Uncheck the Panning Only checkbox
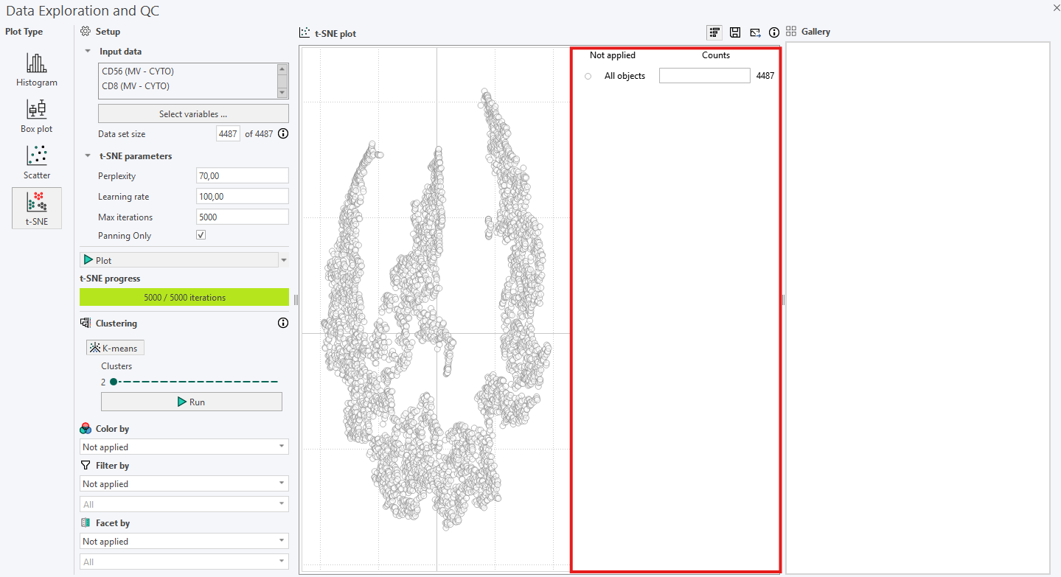This screenshot has width=1061, height=577. [201, 235]
